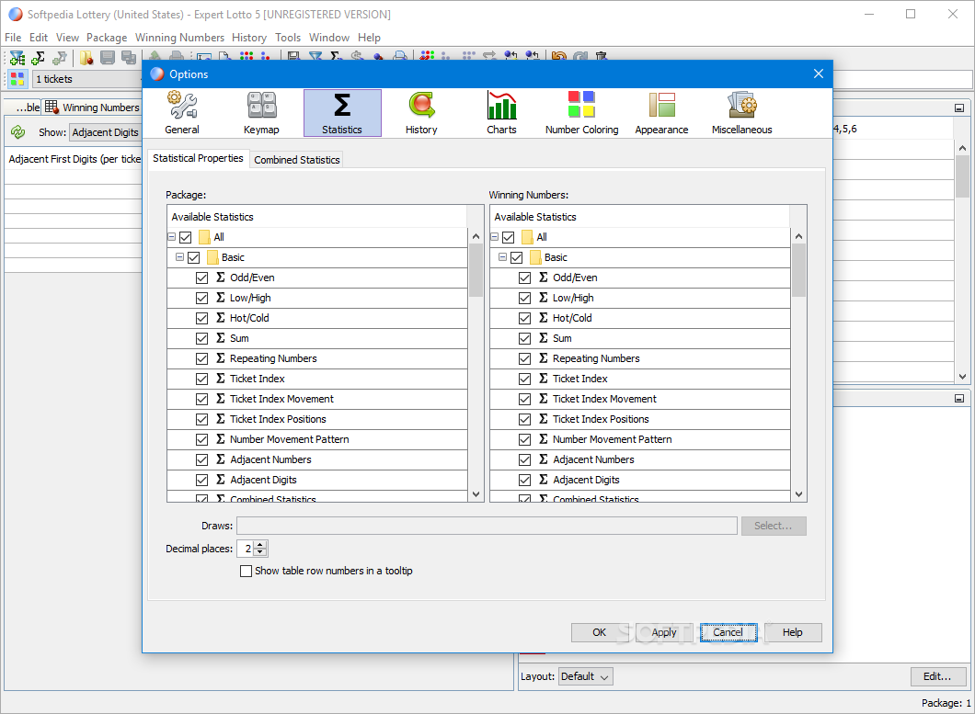Click the open package folder toolbar icon

[86, 58]
